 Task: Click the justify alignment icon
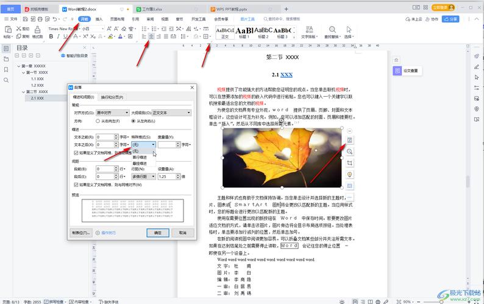[166, 36]
